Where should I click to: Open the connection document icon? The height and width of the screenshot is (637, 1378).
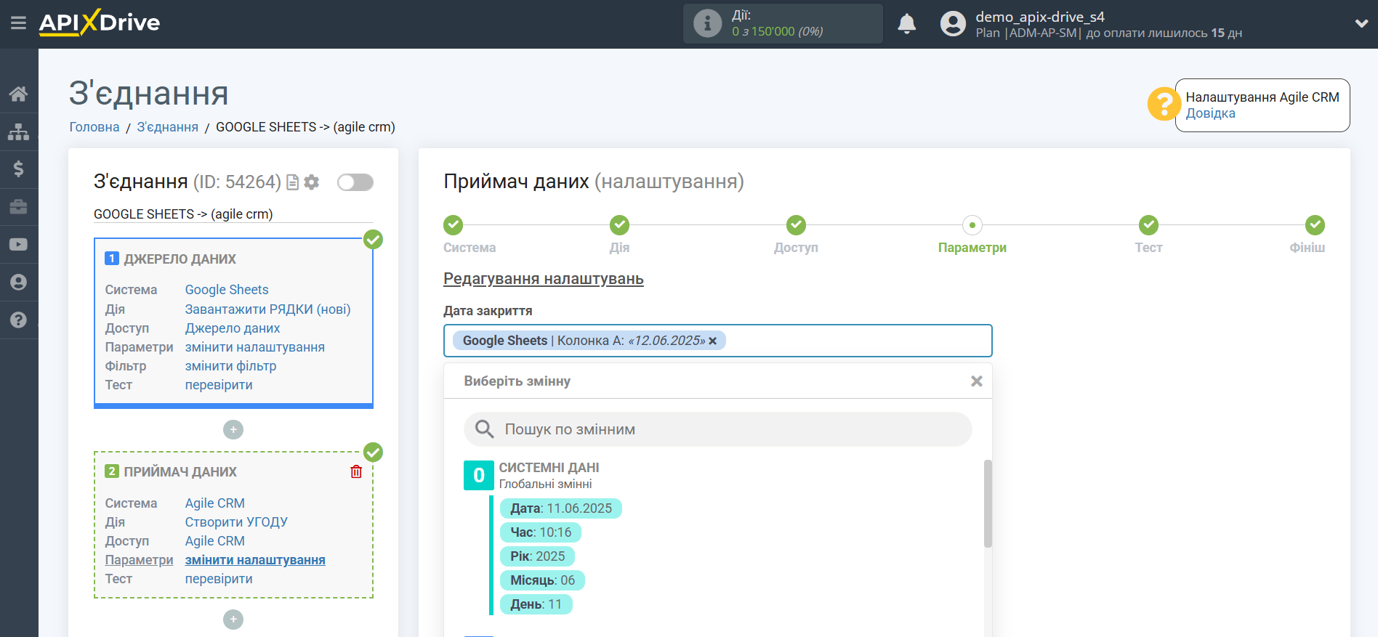(x=293, y=182)
